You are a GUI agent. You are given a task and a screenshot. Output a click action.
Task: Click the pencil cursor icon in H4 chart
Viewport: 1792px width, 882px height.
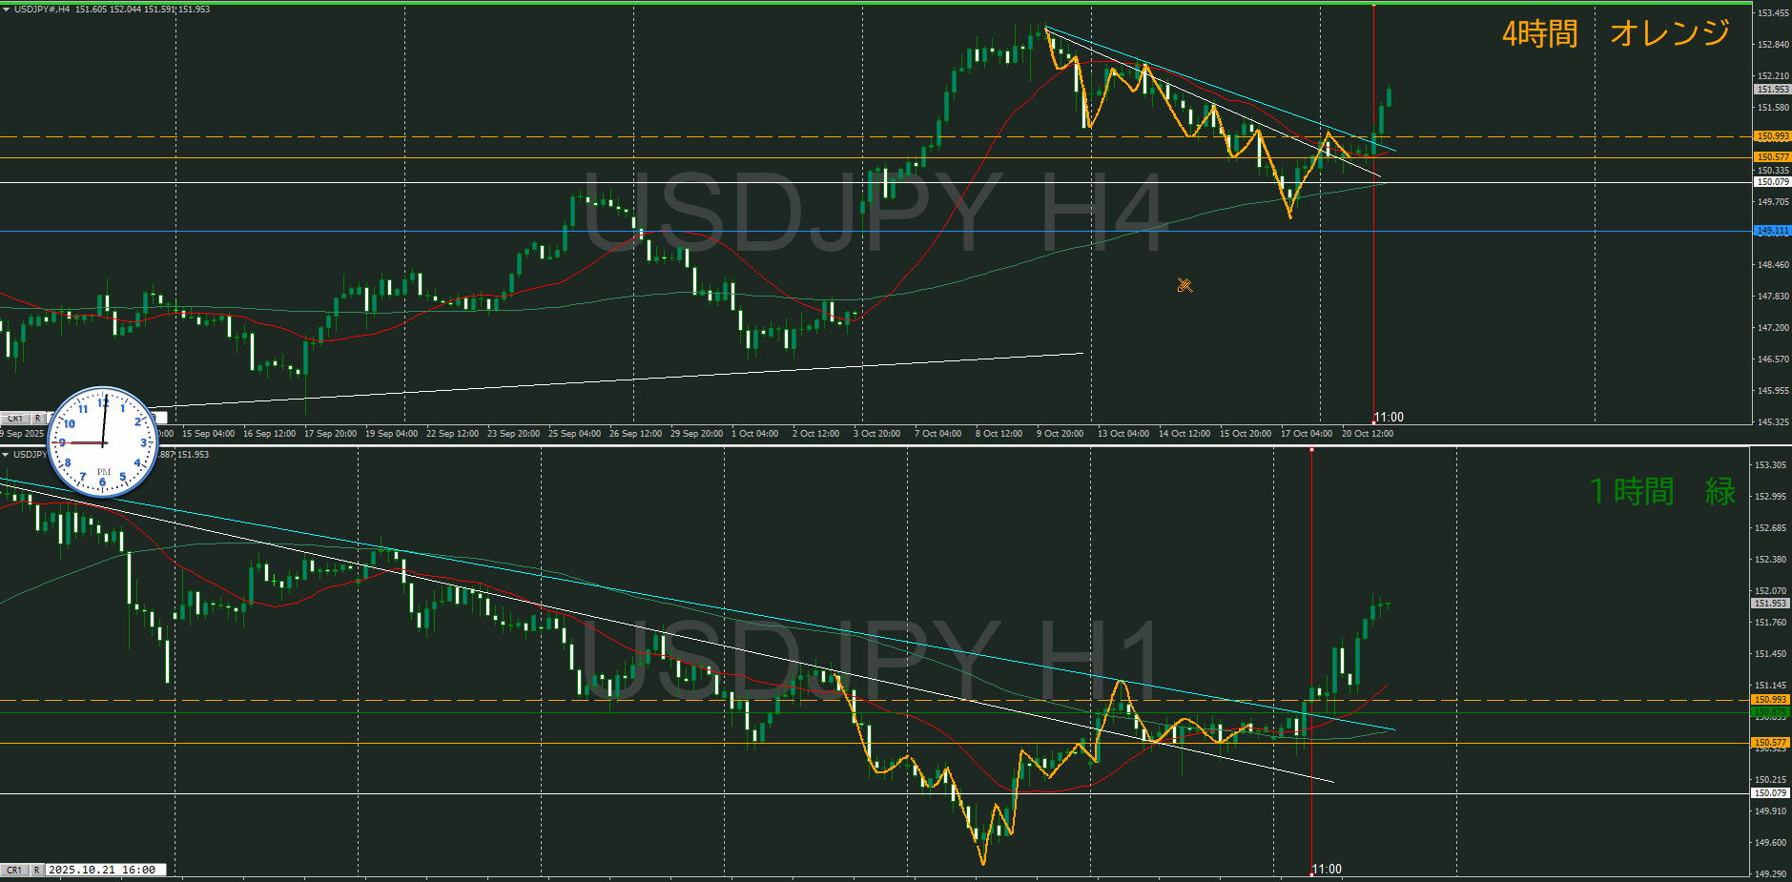(1184, 285)
